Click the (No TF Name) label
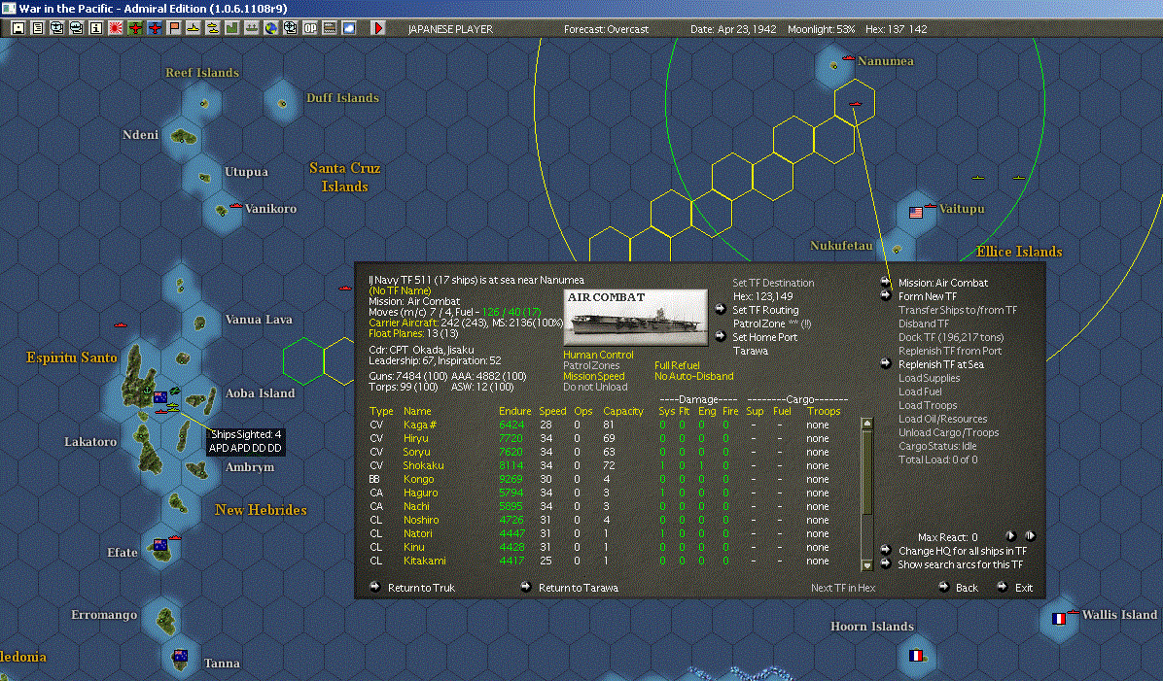Screen dimensions: 1163x681 click(x=400, y=291)
